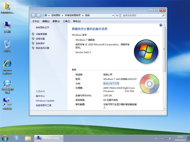Screen dimensions: 190x142
Task: Click the browser icon pinned on taskbar
Action: click(17, 138)
